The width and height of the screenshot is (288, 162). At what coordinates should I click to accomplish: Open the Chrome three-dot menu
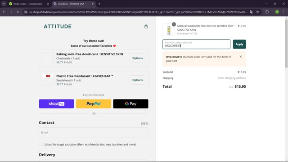[284, 12]
